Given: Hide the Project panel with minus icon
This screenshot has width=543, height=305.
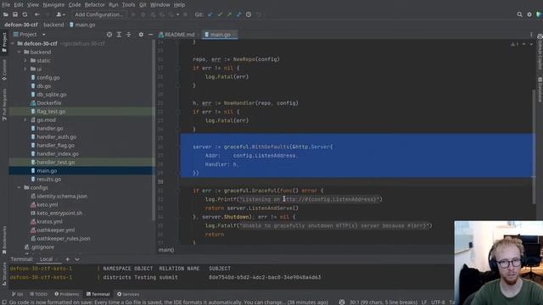Looking at the screenshot, I should [x=151, y=35].
